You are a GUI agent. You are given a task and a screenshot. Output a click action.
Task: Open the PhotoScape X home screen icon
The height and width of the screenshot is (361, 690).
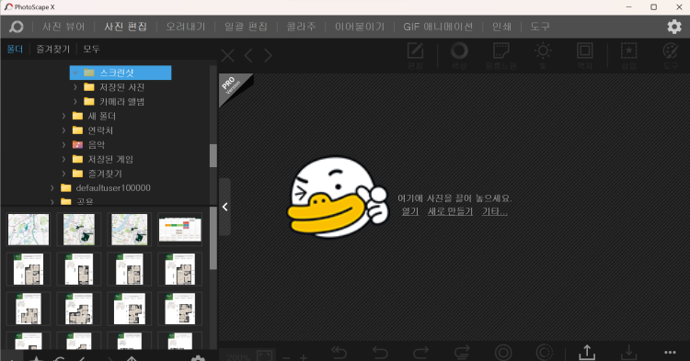(x=17, y=27)
